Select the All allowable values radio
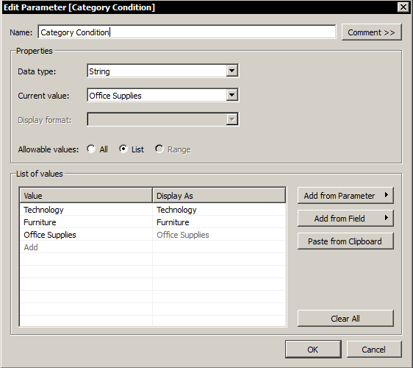The image size is (413, 368). (91, 149)
